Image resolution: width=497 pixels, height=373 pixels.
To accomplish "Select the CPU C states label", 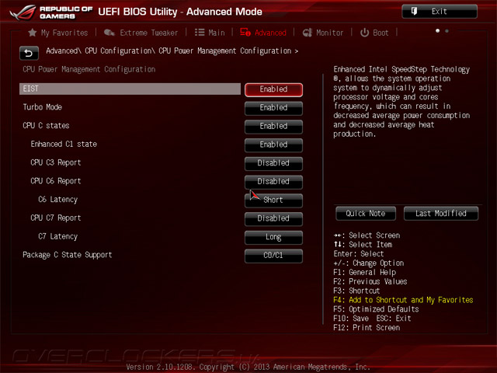I will [46, 126].
